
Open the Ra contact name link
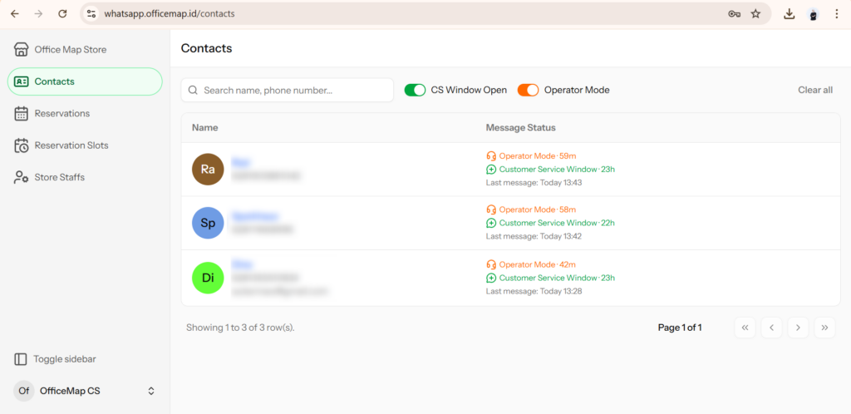click(240, 162)
